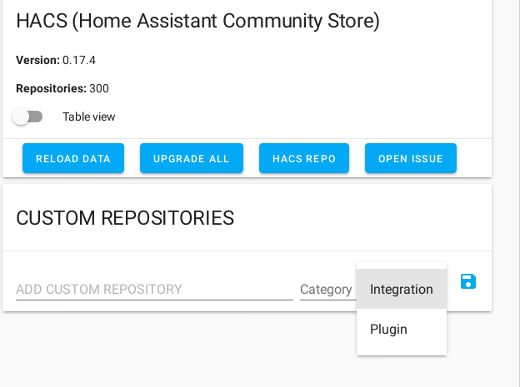Click the HACS (Home Assistant Community Store) heading
This screenshot has height=387, width=520.
[198, 21]
